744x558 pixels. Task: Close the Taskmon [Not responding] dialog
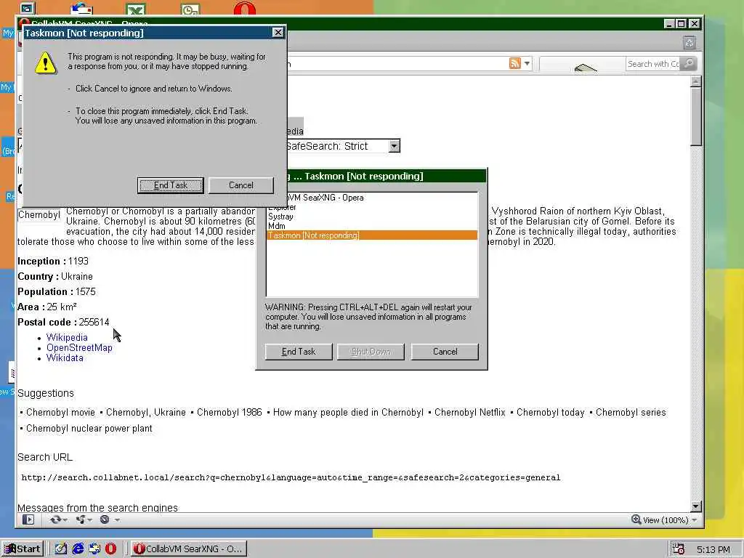point(278,32)
